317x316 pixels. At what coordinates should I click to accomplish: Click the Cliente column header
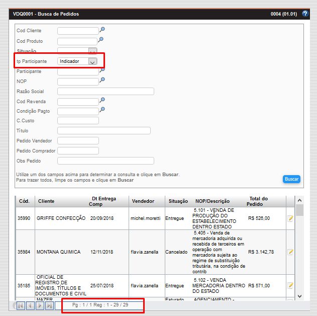[x=46, y=201]
